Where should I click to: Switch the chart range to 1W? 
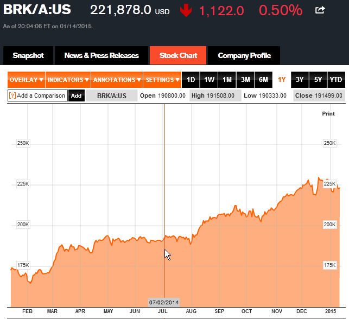click(209, 80)
